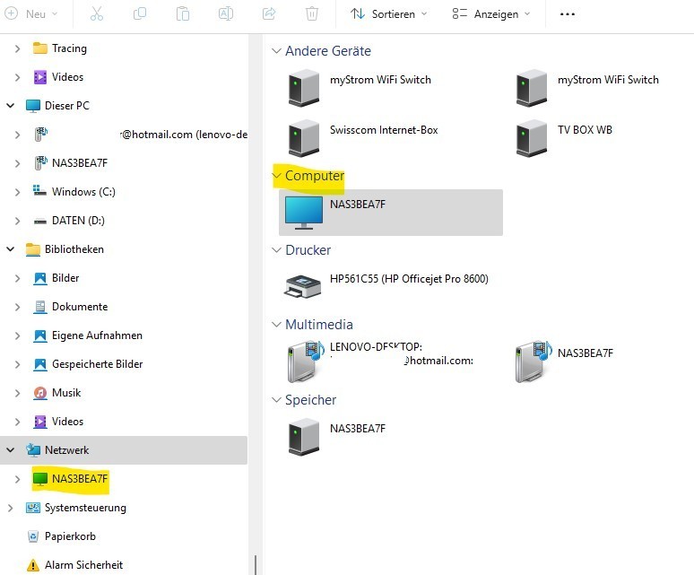
Task: Click the Andere Geräte group heading
Action: click(328, 51)
